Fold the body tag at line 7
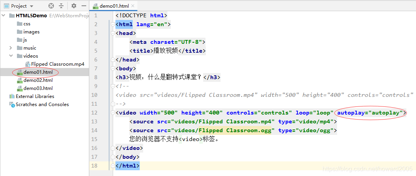Viewport: 416px width, 176px height. [x=112, y=69]
